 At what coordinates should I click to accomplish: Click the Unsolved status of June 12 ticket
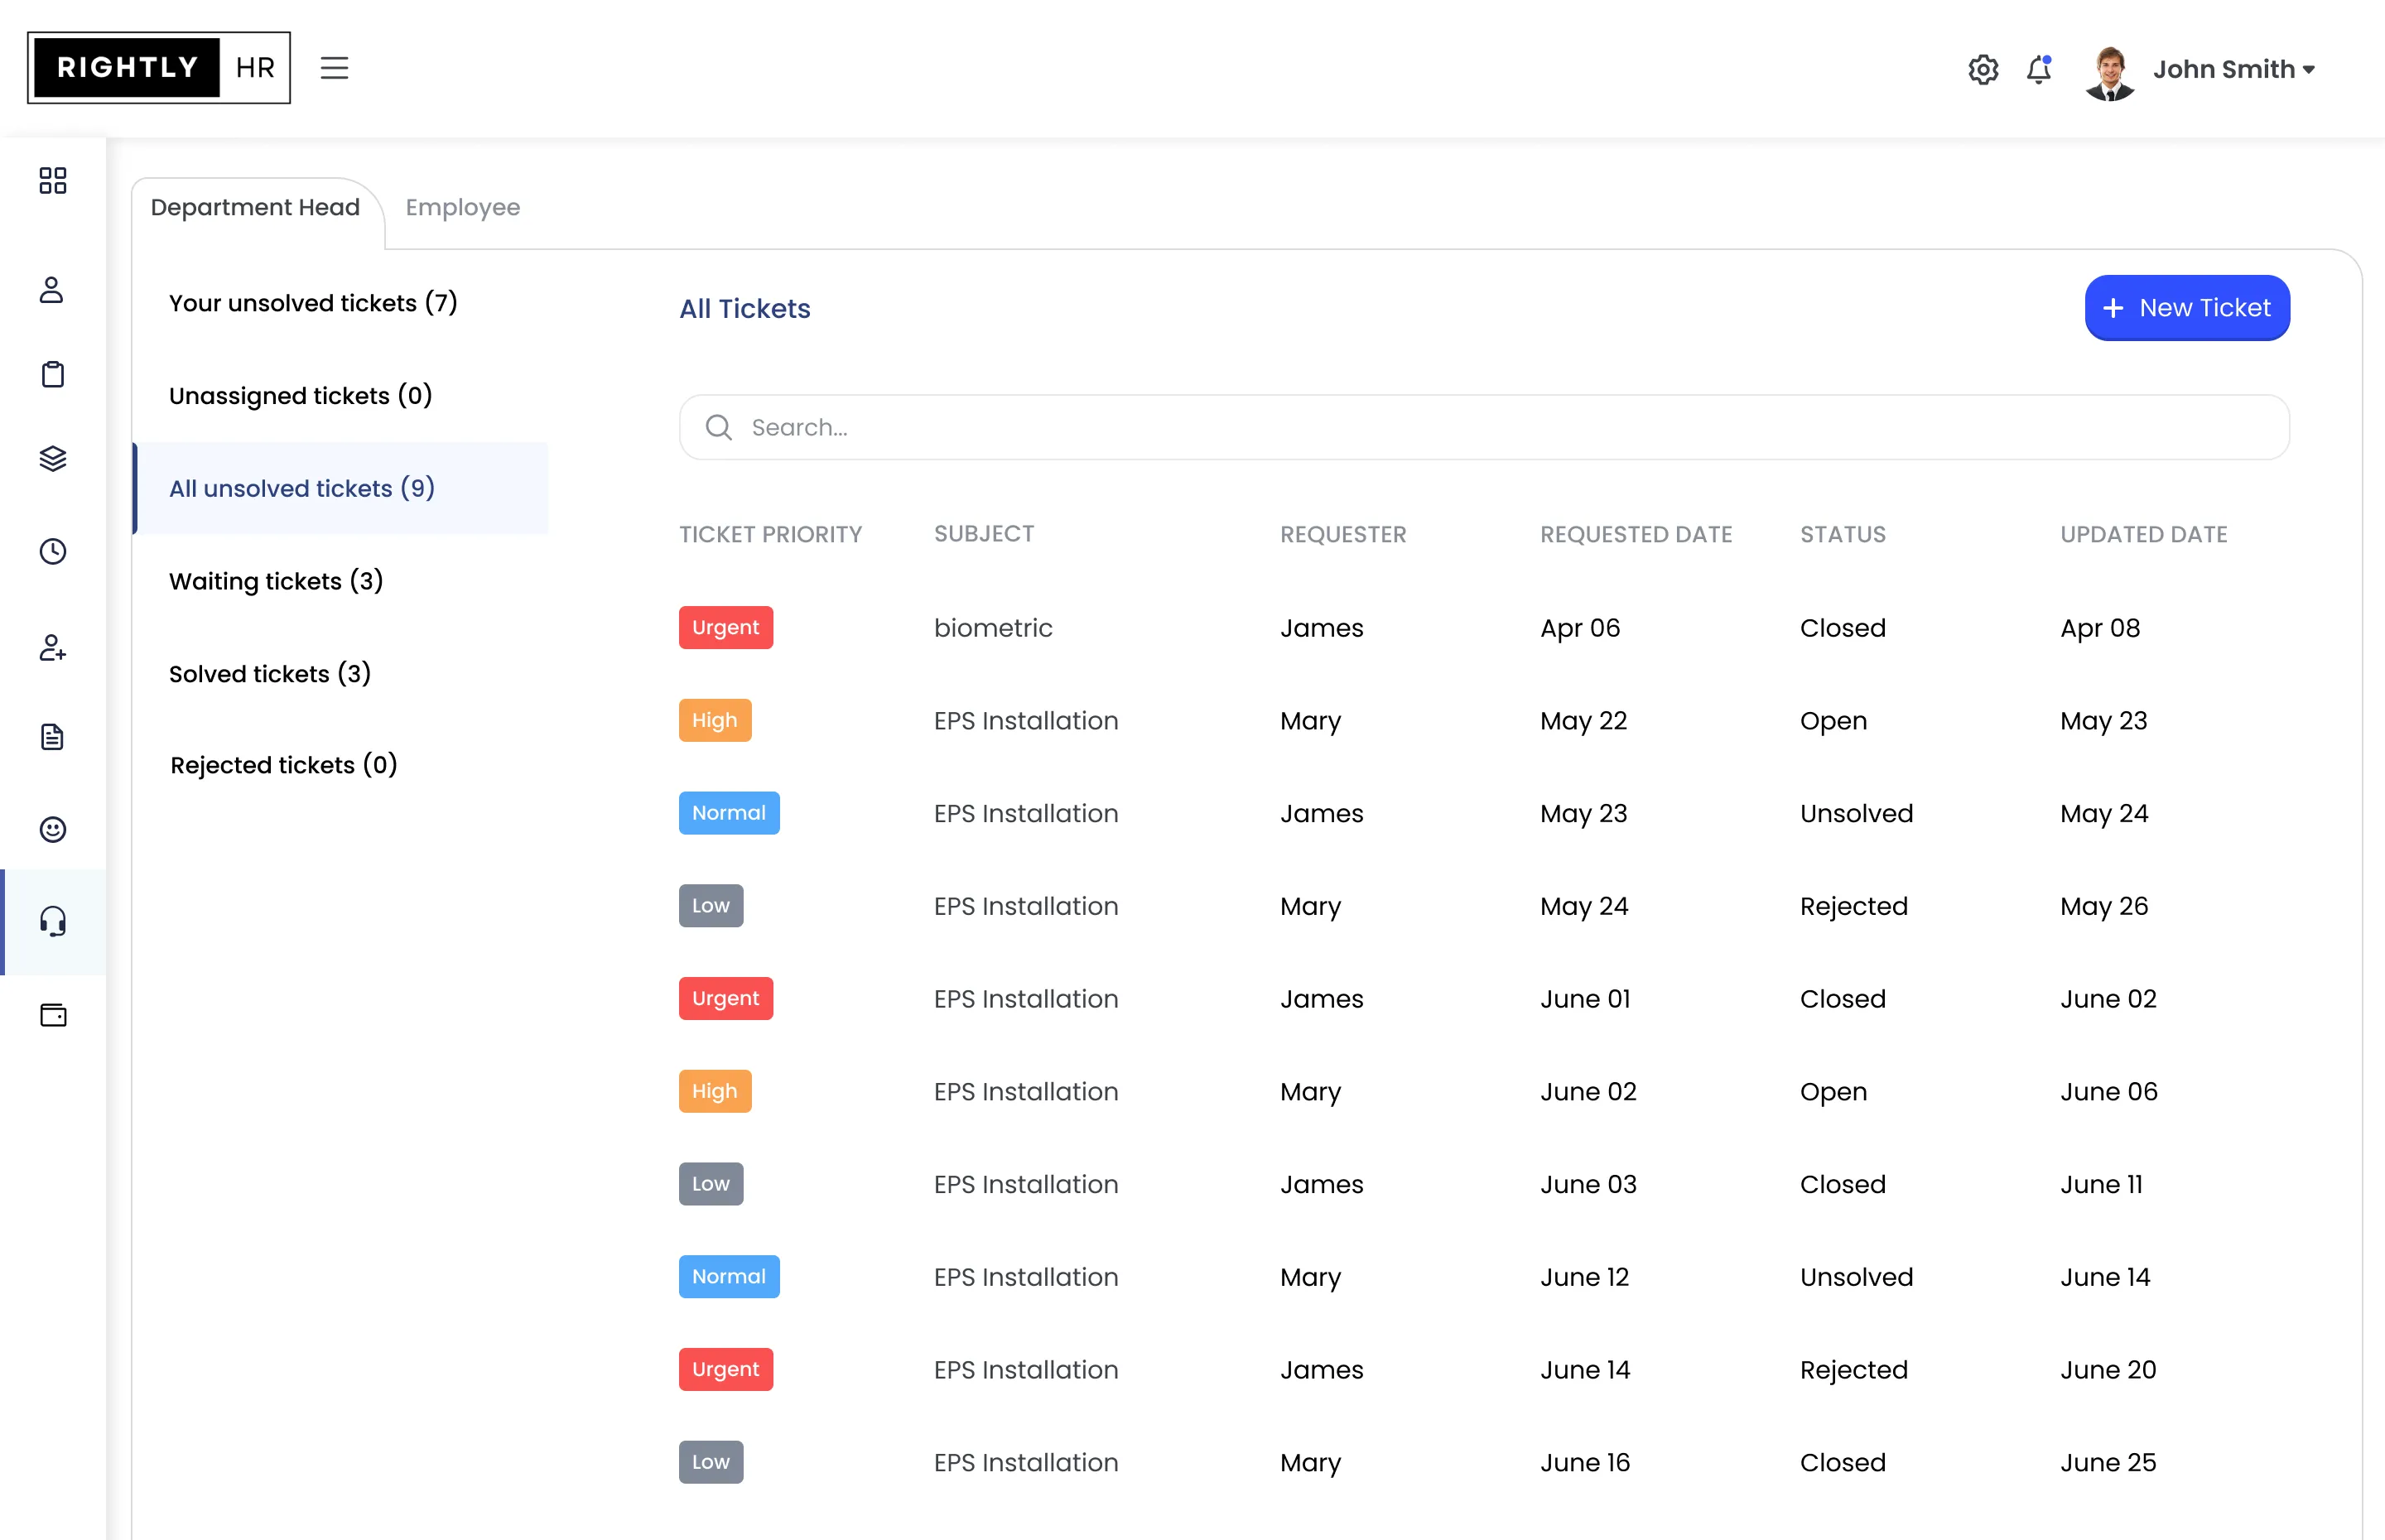(1856, 1277)
